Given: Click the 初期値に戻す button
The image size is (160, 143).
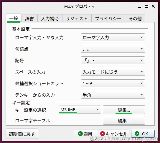Looking at the screenshot, I should pos(22,134).
